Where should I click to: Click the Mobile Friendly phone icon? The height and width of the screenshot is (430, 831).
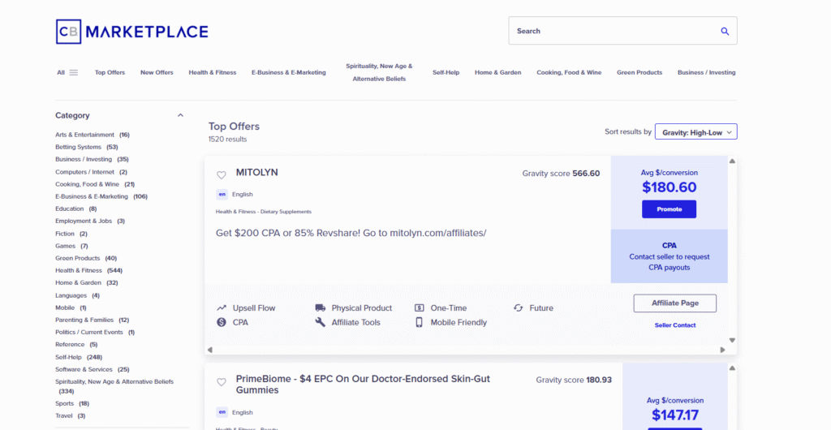click(420, 322)
